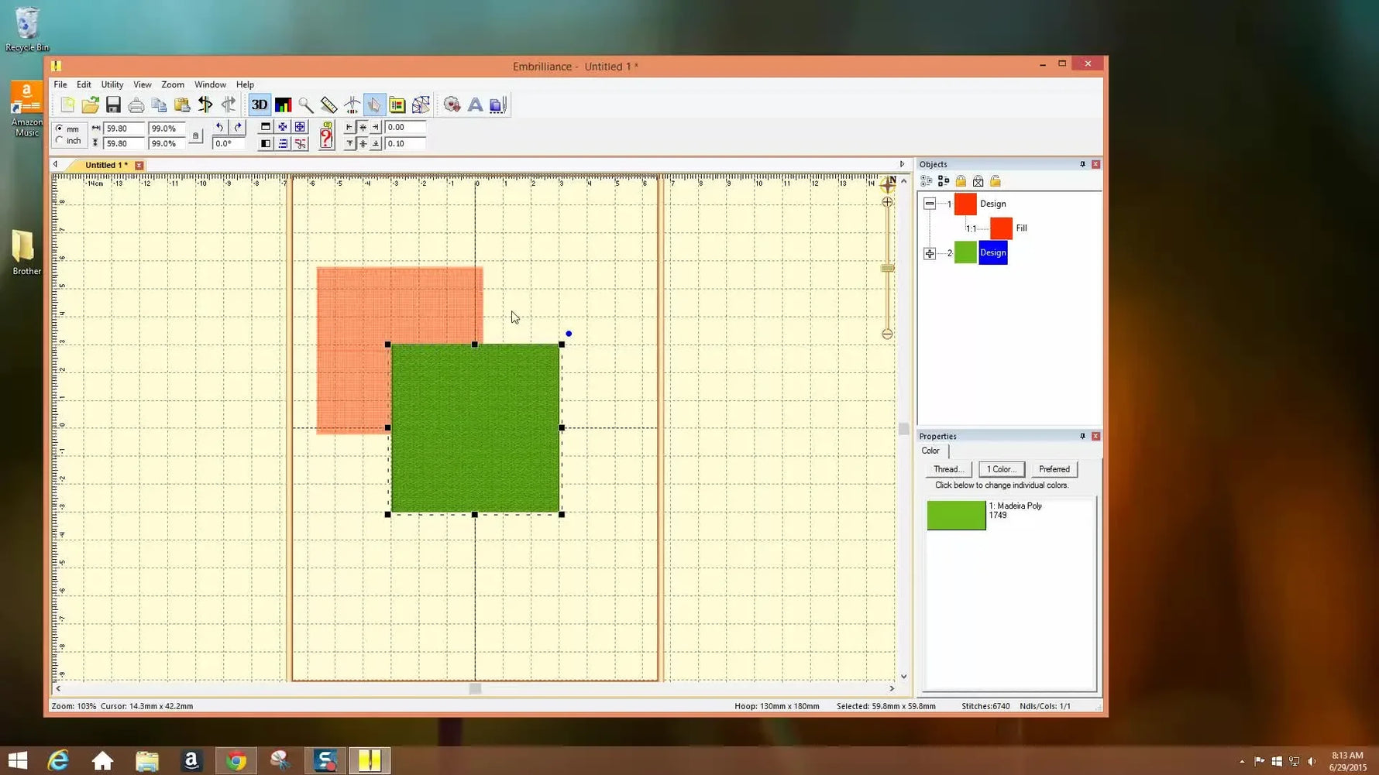
Task: Open the File menu
Action: click(x=60, y=84)
